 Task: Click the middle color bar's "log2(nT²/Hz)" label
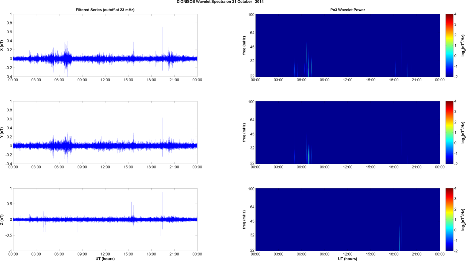pos(463,133)
